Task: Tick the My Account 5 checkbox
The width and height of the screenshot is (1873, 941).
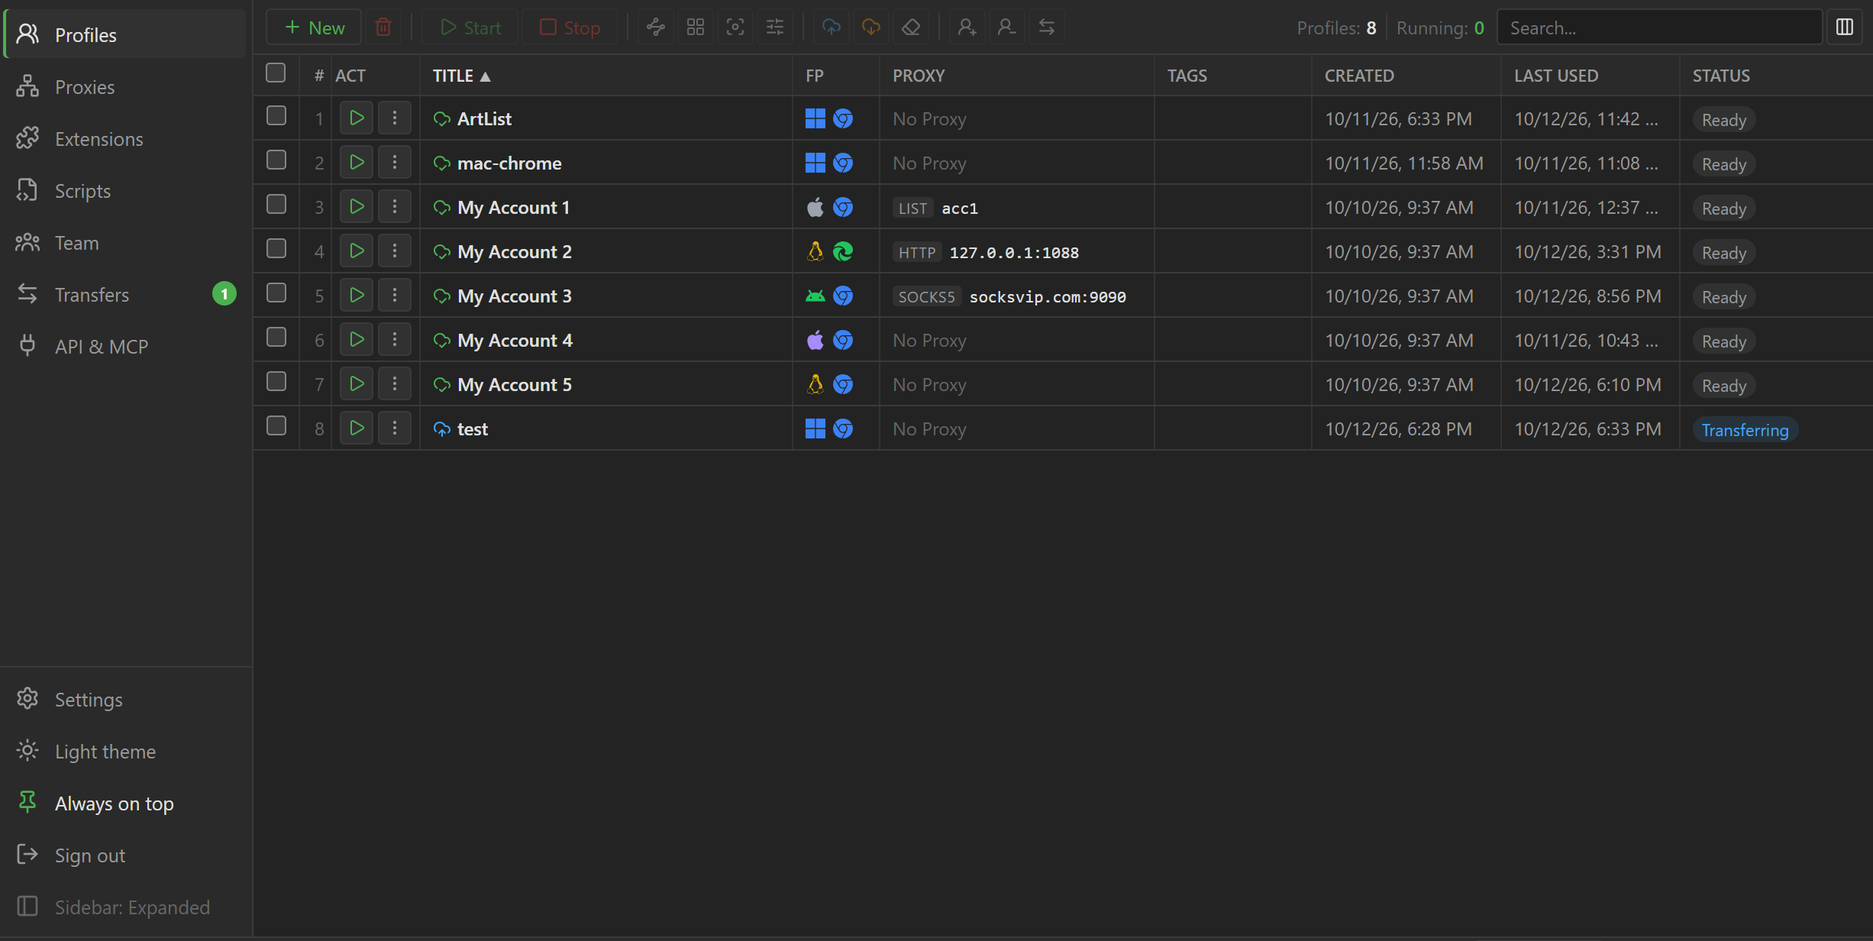Action: tap(276, 382)
